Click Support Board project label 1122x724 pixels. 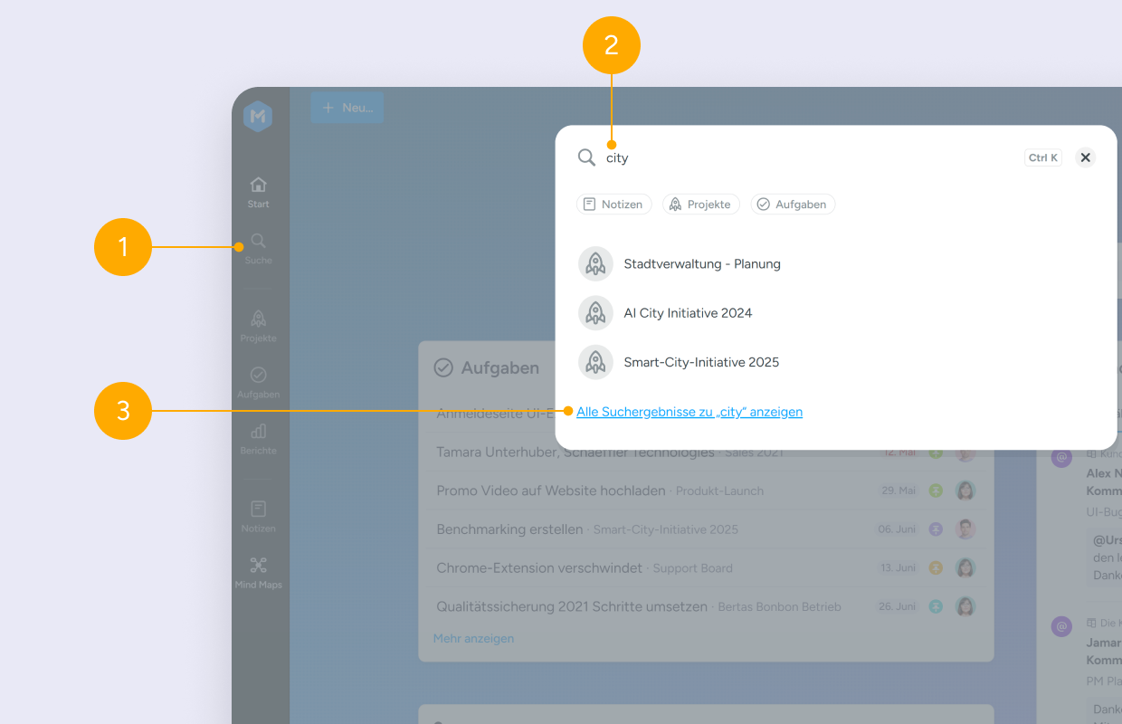(692, 568)
